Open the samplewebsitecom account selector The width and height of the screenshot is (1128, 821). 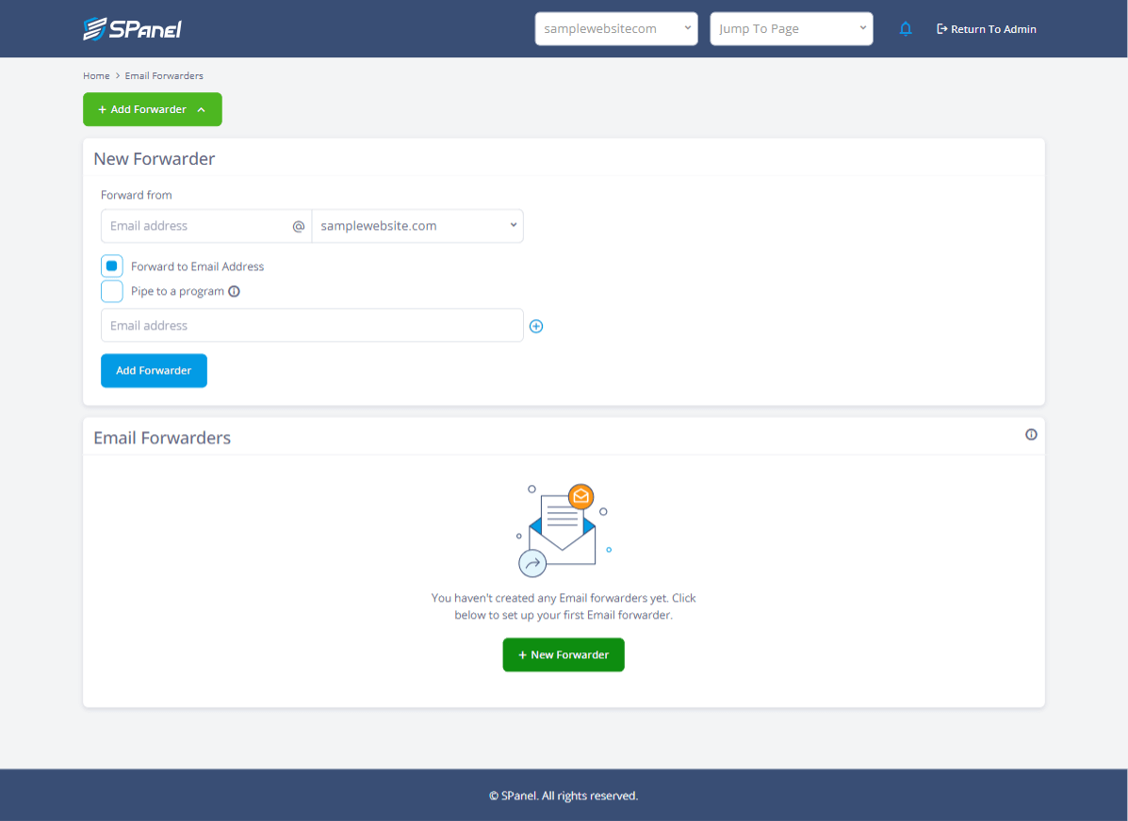pyautogui.click(x=615, y=28)
